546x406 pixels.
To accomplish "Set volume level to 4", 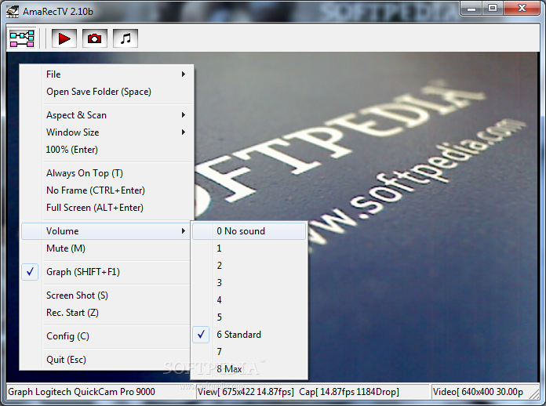I will click(249, 300).
